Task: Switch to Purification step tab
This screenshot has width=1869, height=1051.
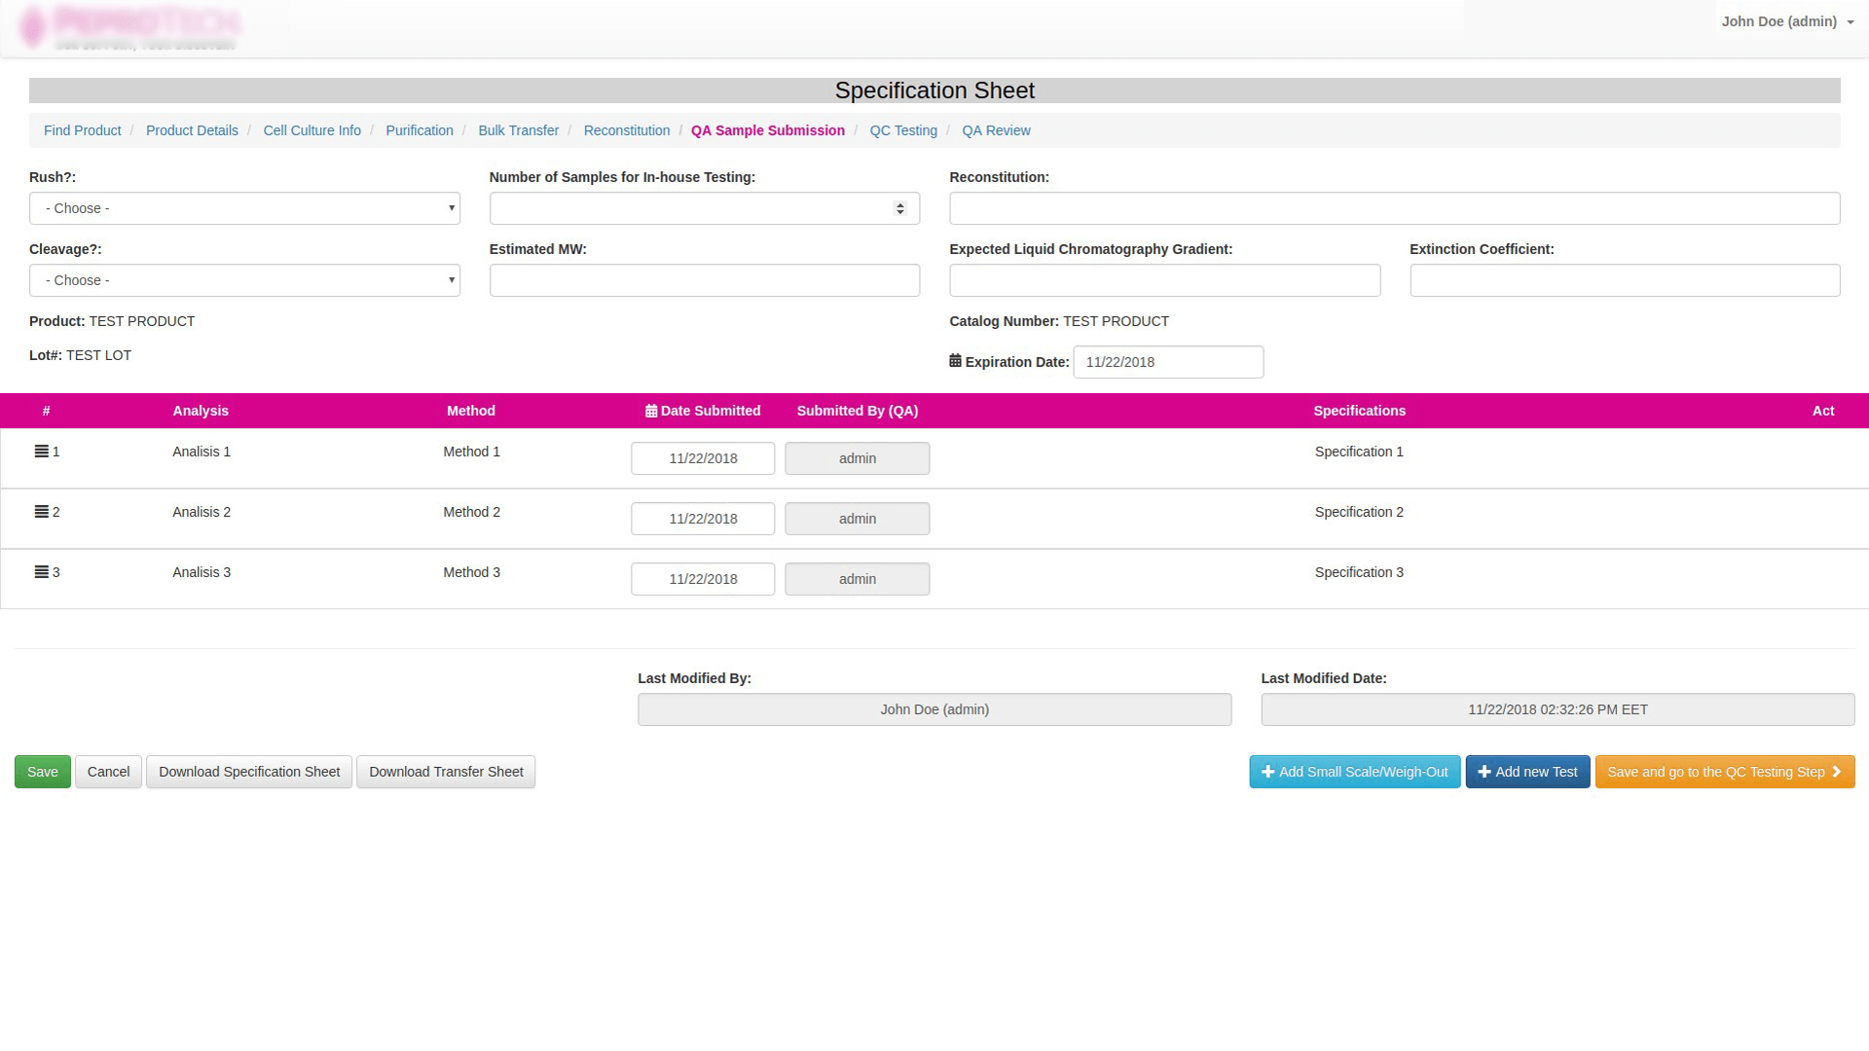Action: coord(419,130)
